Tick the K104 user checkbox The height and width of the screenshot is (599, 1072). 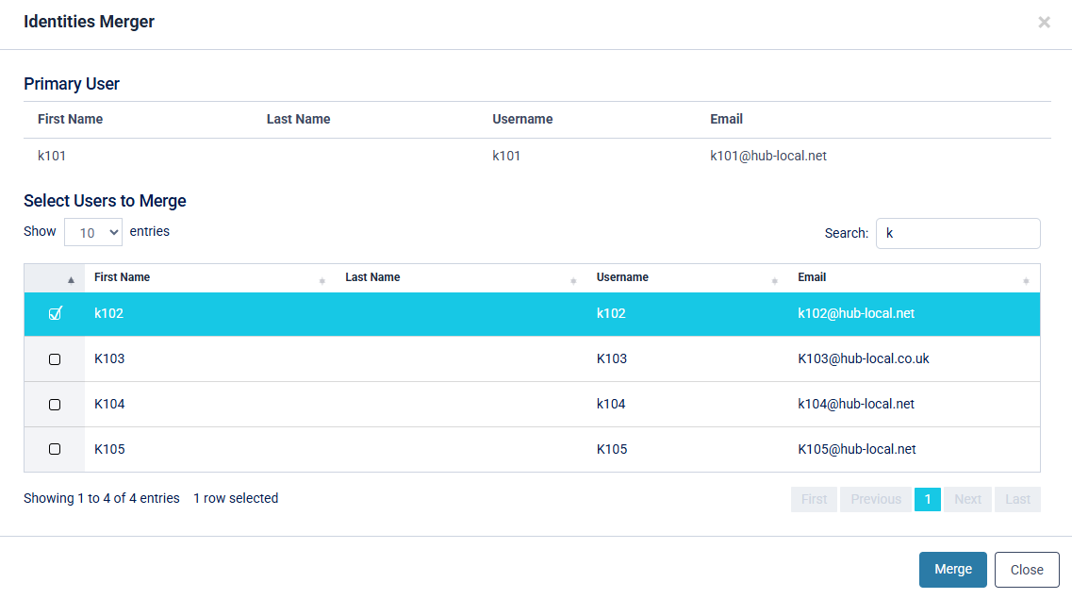click(x=55, y=405)
